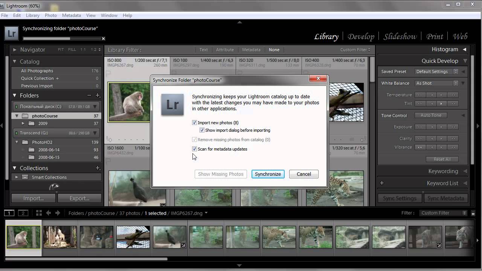Click the flag icon of IMGP6267 cell

108,73
